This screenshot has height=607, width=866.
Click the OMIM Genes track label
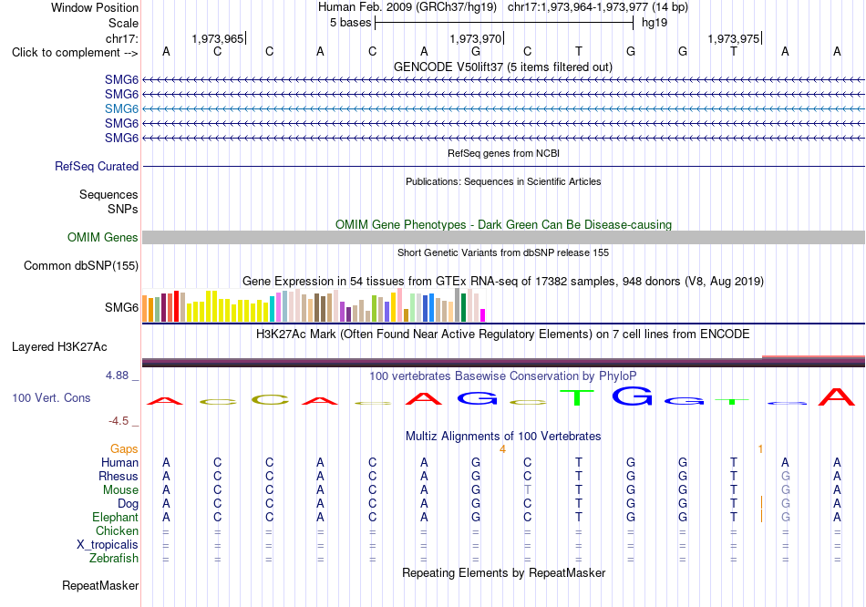(x=103, y=238)
